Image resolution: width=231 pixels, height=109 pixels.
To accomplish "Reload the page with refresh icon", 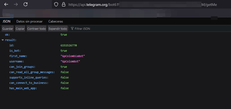I will (x=26, y=5).
